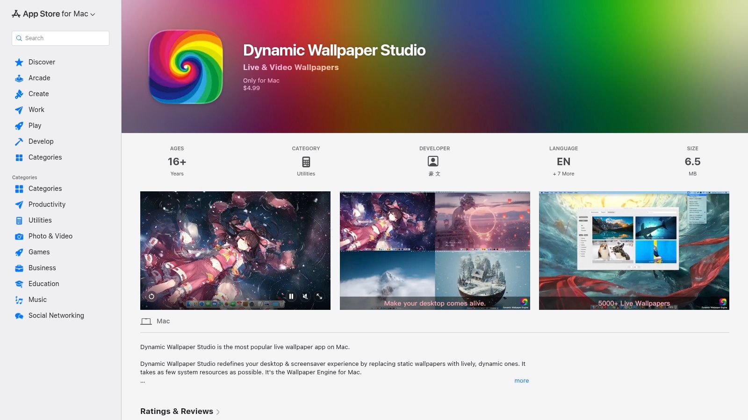Pause the preview video
The image size is (748, 420).
click(291, 296)
